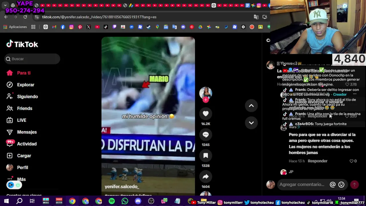
Task: Open translate page icon in address bar
Action: 256,17
